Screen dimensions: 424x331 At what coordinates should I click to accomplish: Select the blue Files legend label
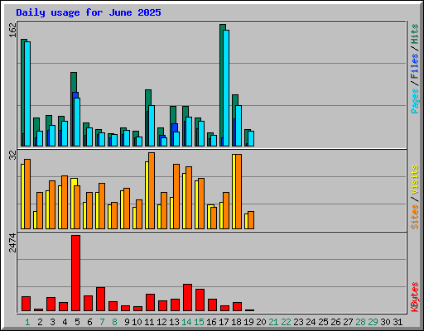tap(415, 65)
